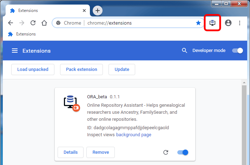Open the Extensions bookmark in bookmarks bar

[x=22, y=34]
